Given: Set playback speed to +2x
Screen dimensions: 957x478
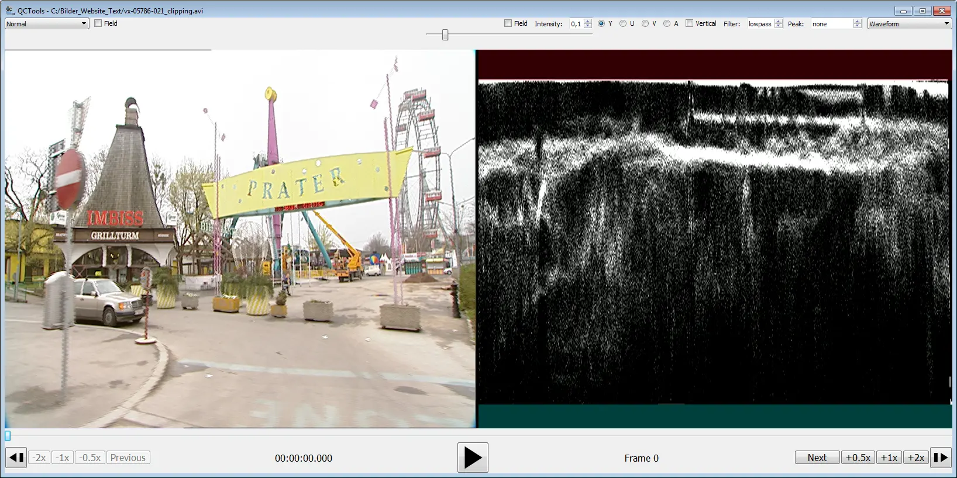Looking at the screenshot, I should 915,458.
